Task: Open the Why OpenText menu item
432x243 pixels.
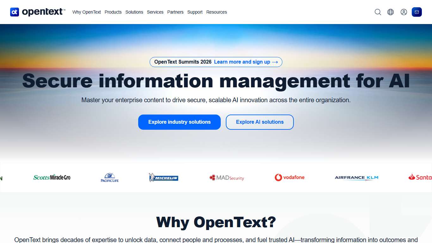Action: pos(86,12)
